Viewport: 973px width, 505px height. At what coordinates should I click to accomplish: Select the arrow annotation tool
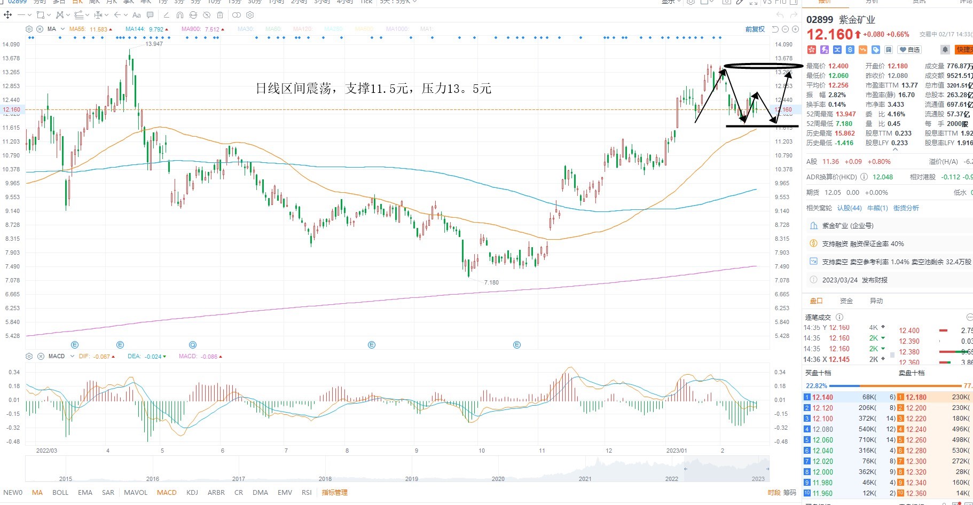pyautogui.click(x=117, y=14)
